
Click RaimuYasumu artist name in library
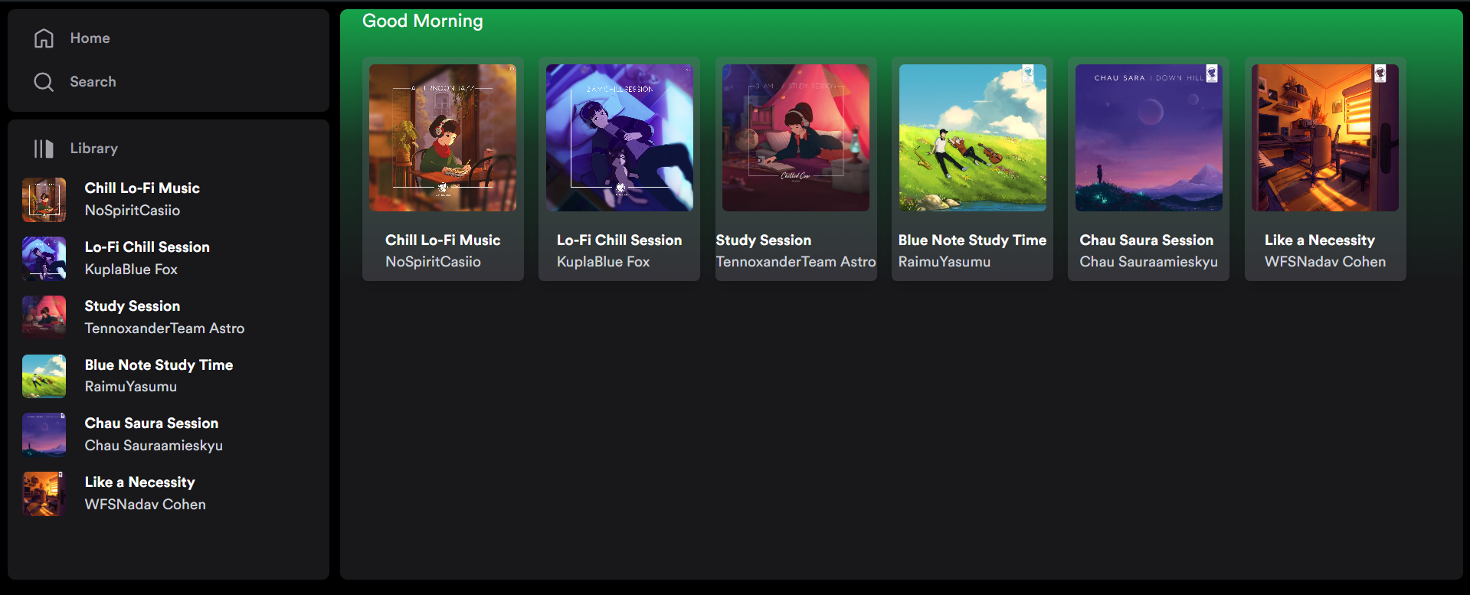point(131,387)
